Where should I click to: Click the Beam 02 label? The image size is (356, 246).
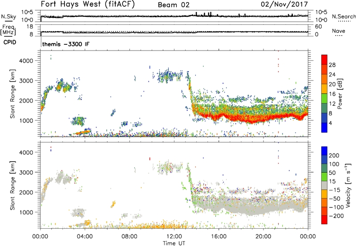(x=174, y=5)
